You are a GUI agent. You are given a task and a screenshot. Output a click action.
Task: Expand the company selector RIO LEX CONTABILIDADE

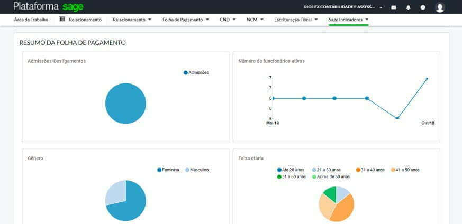pos(343,7)
